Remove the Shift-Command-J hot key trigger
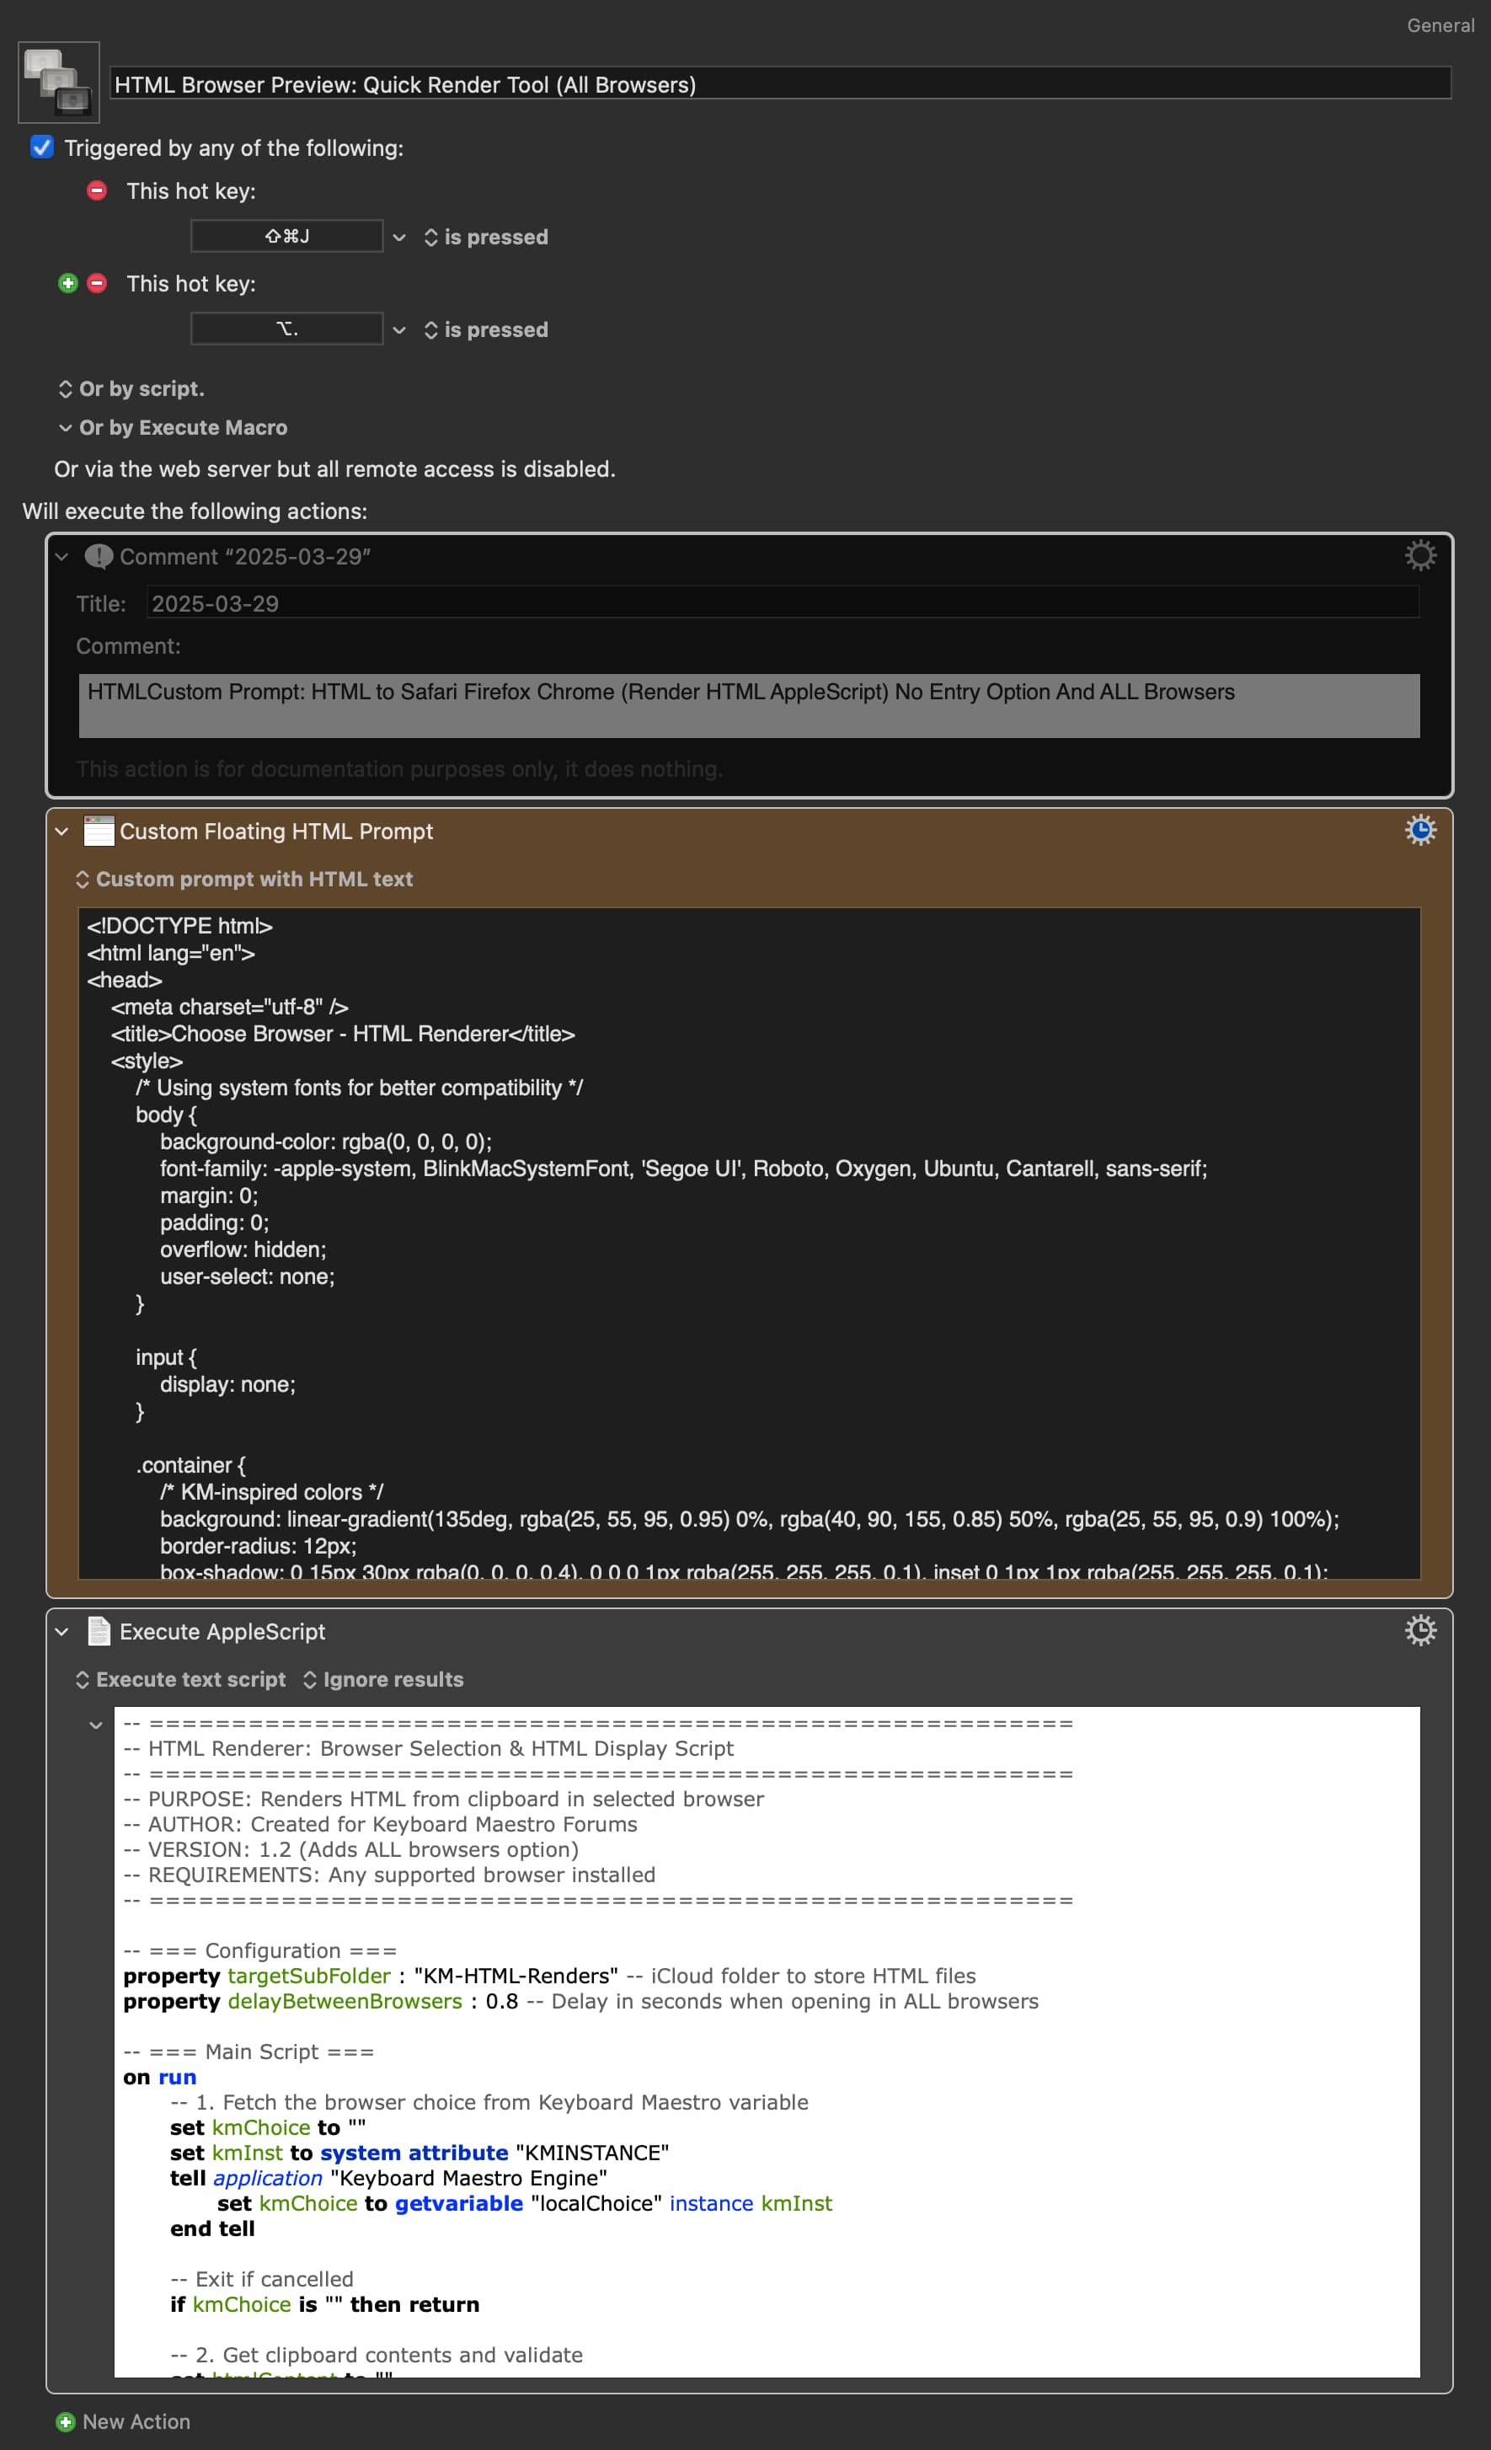The height and width of the screenshot is (2450, 1491). pyautogui.click(x=96, y=190)
